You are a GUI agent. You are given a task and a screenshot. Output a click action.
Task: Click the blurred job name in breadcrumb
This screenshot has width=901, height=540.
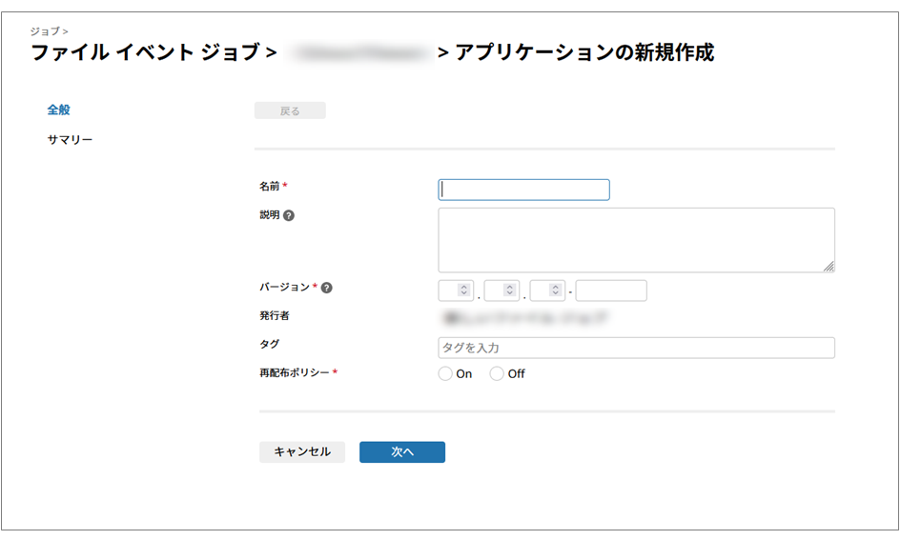pos(358,53)
